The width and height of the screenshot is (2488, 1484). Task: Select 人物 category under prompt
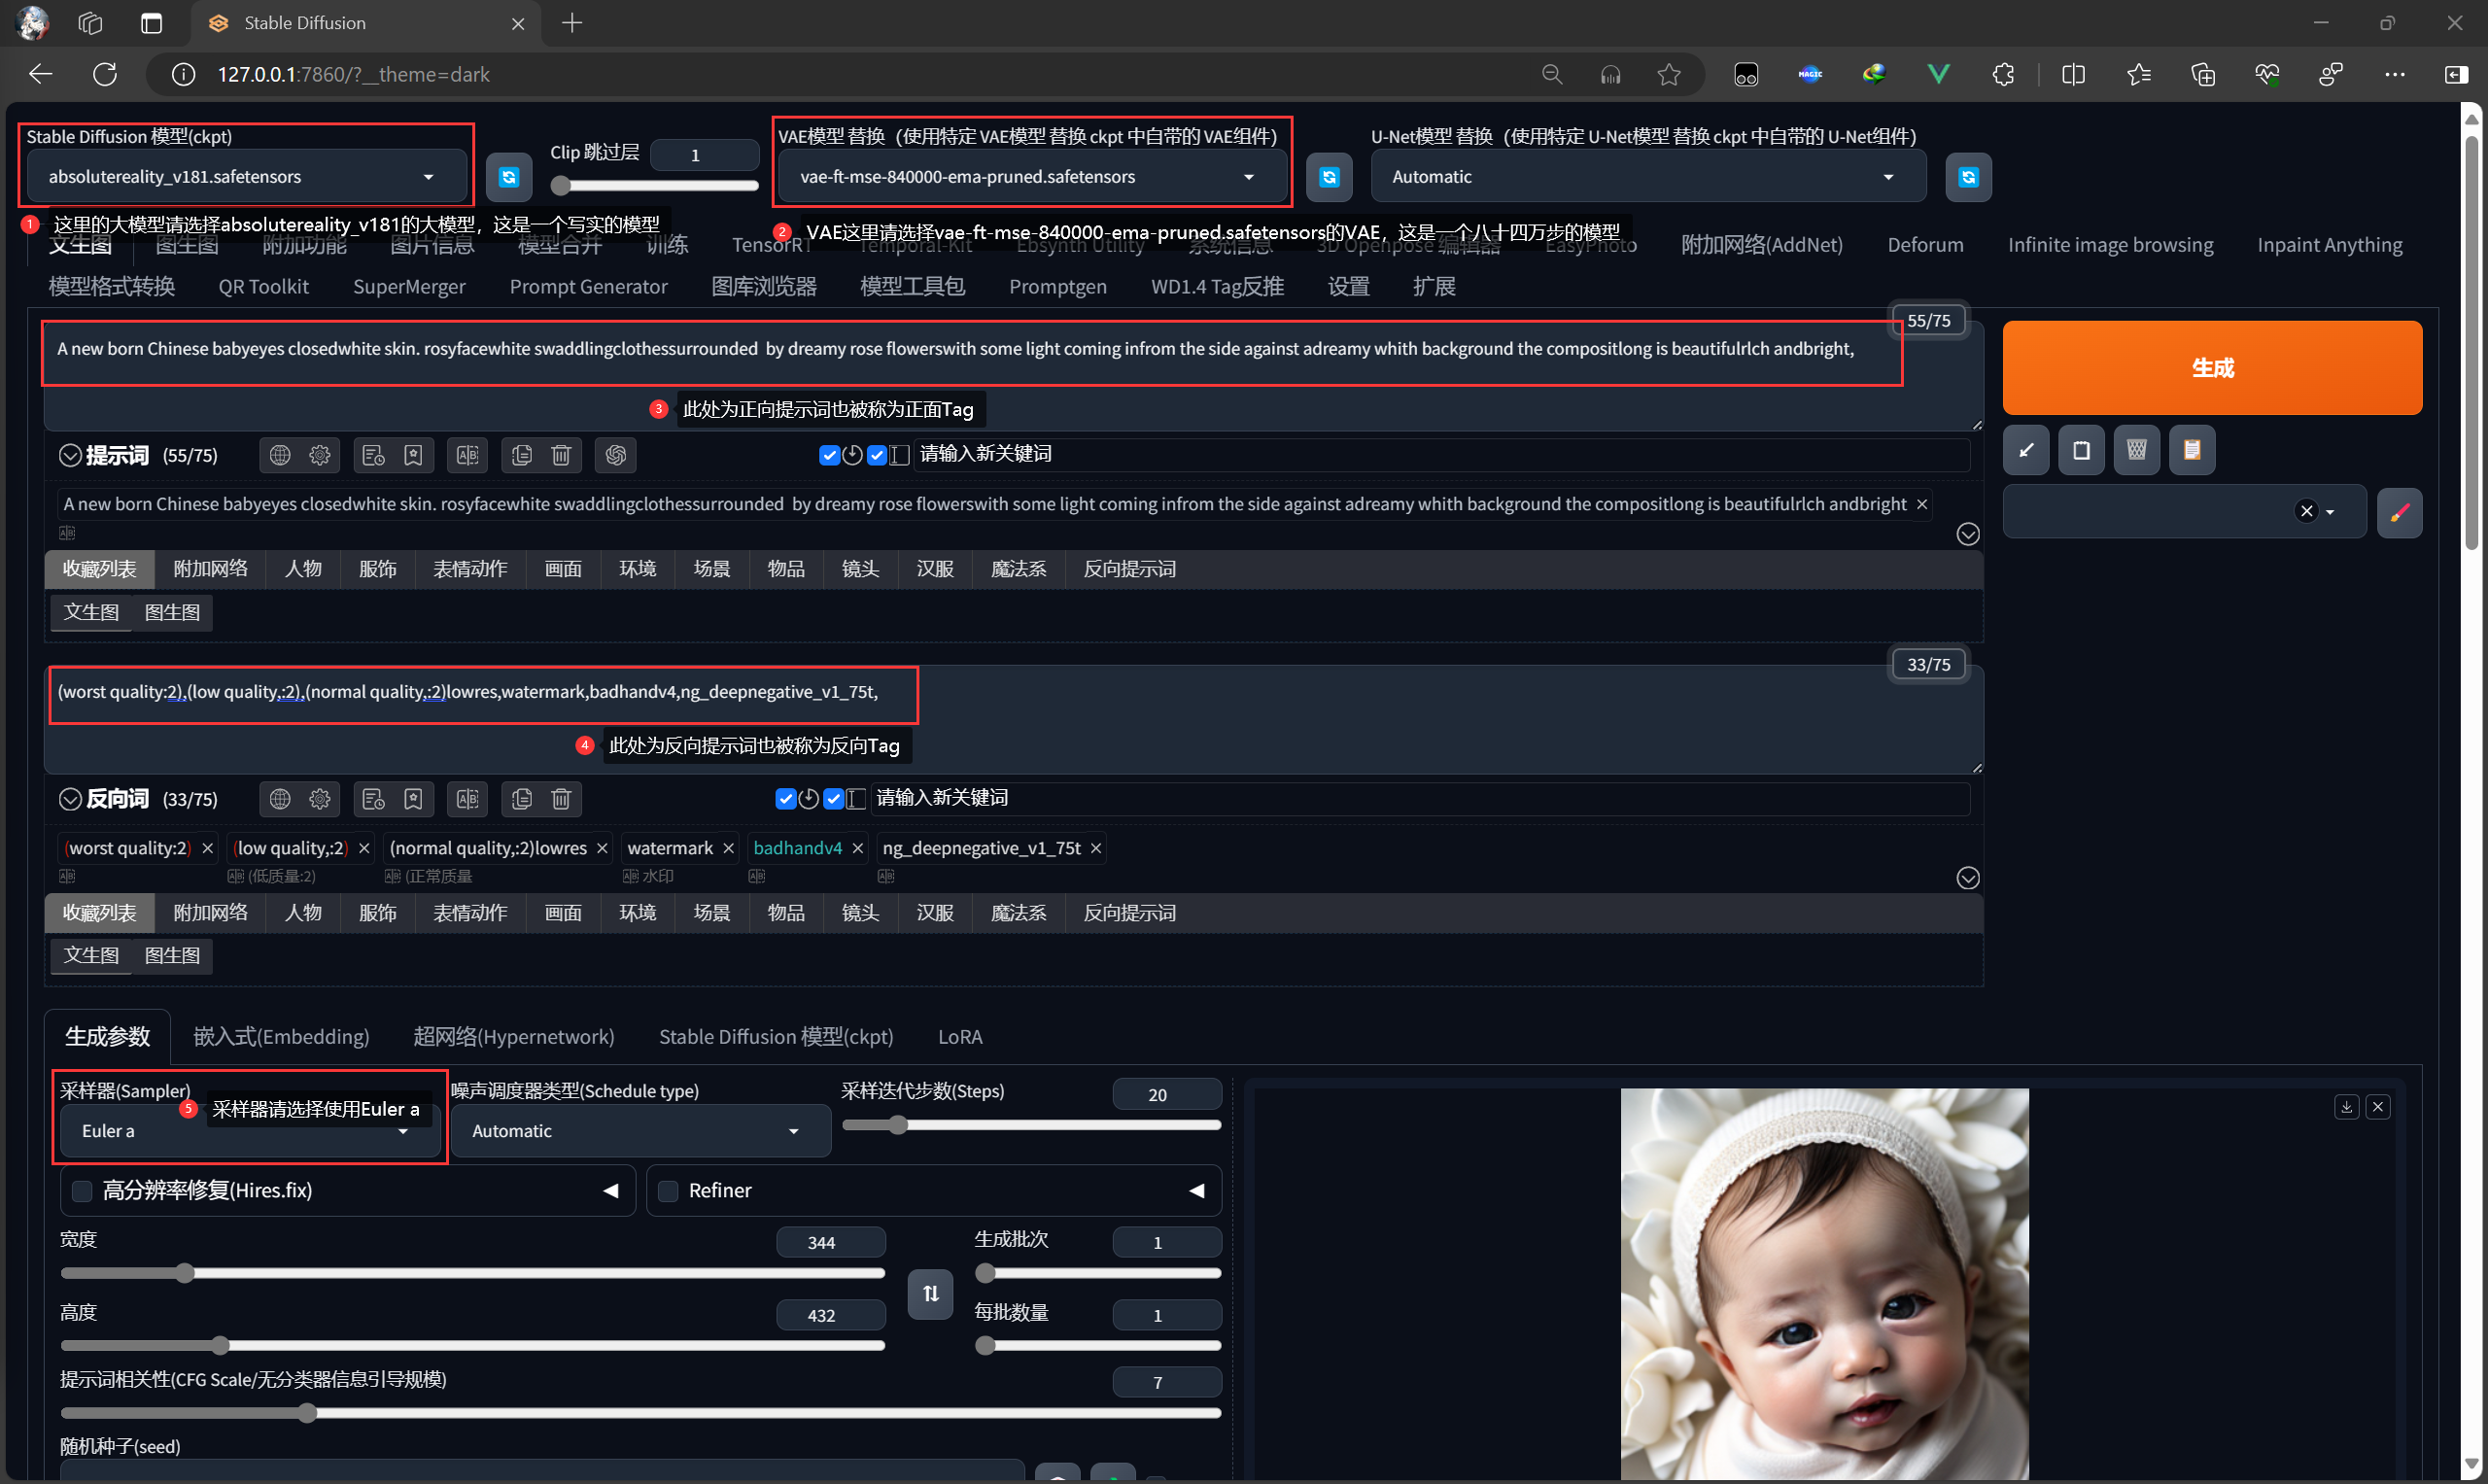pos(303,569)
